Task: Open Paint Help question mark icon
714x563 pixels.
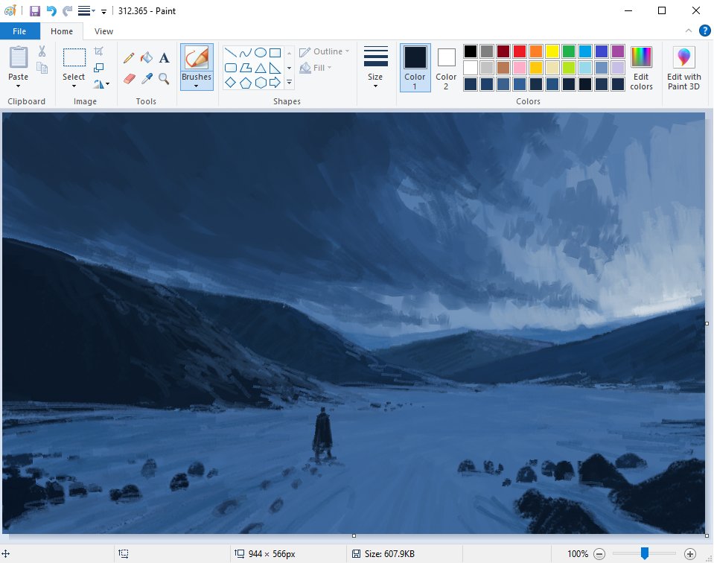Action: (704, 31)
